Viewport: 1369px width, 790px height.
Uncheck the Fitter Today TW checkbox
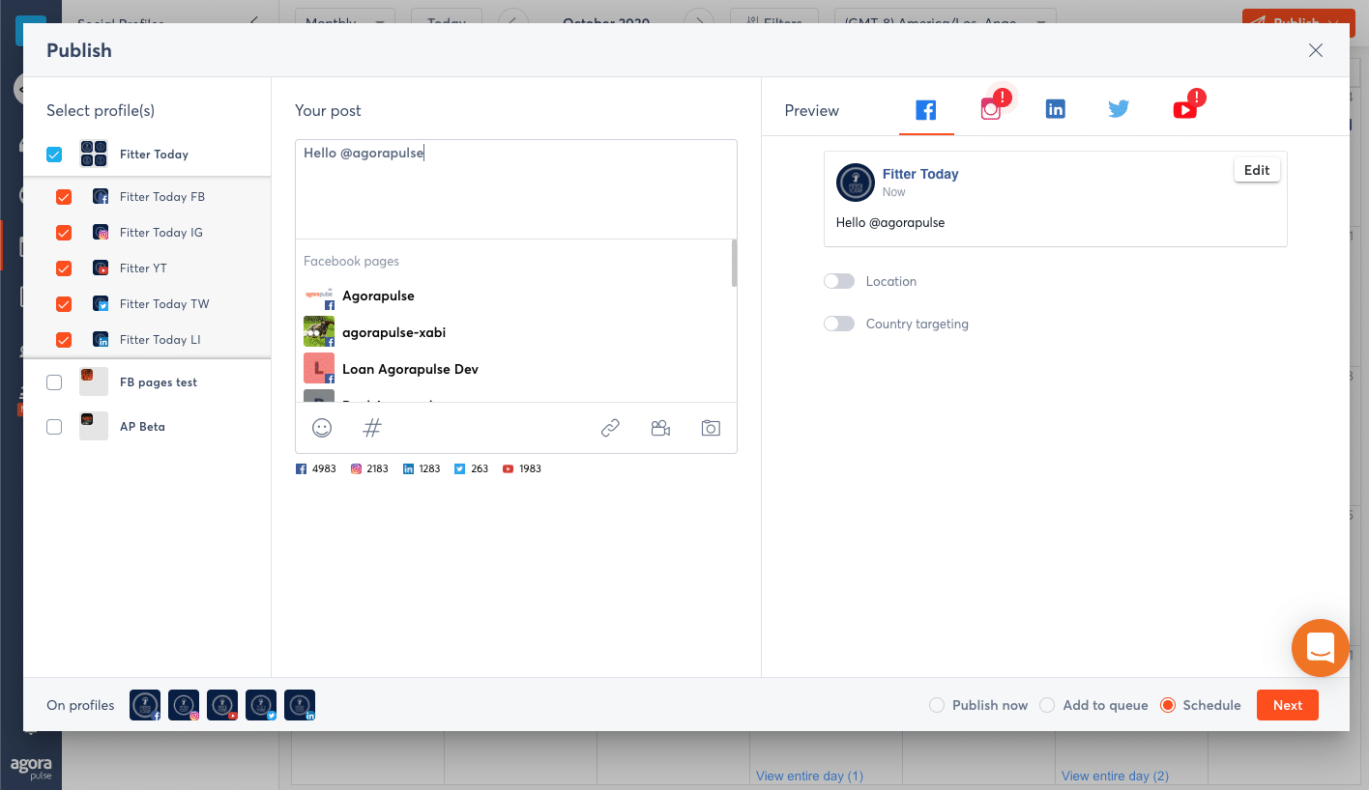[64, 304]
